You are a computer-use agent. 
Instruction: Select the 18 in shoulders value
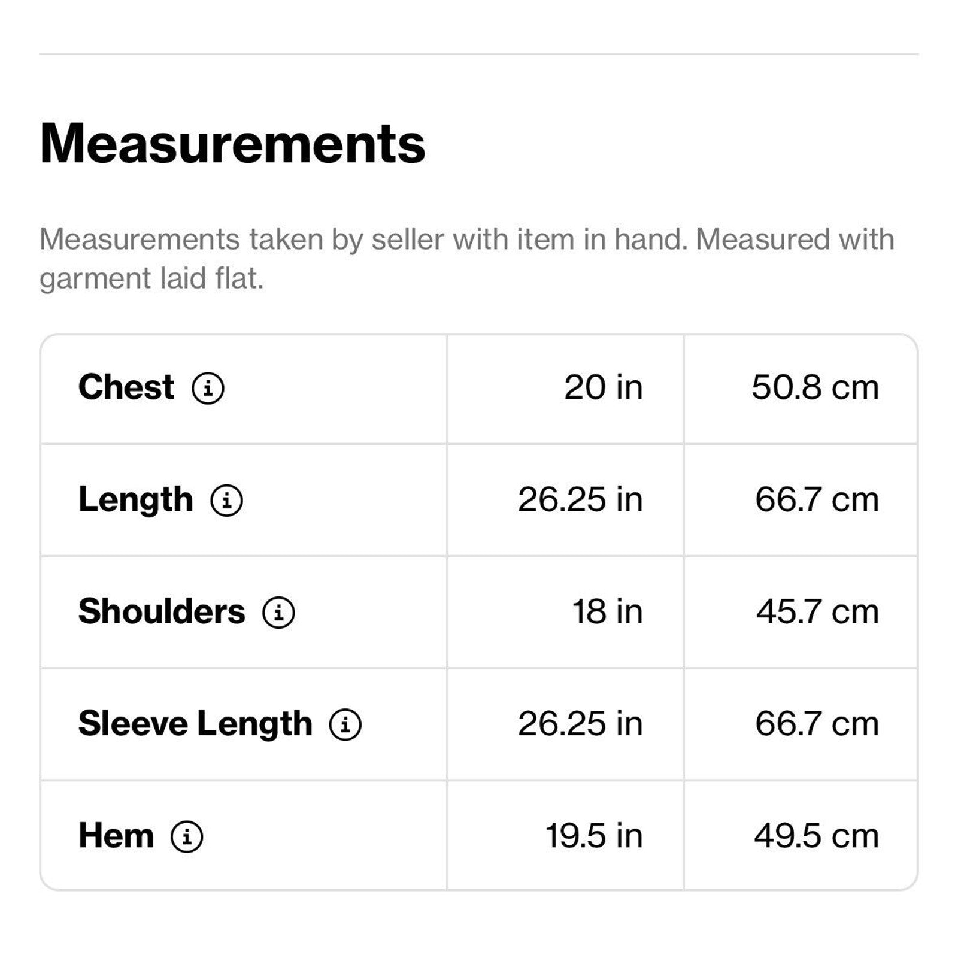(607, 612)
